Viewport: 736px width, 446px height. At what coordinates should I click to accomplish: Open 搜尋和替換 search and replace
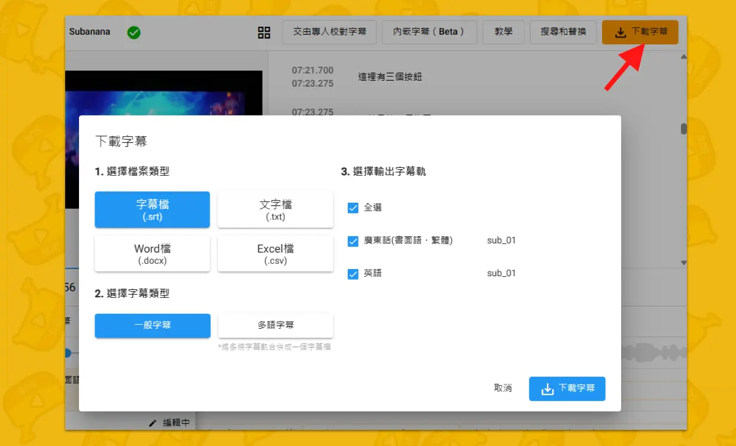[x=563, y=32]
